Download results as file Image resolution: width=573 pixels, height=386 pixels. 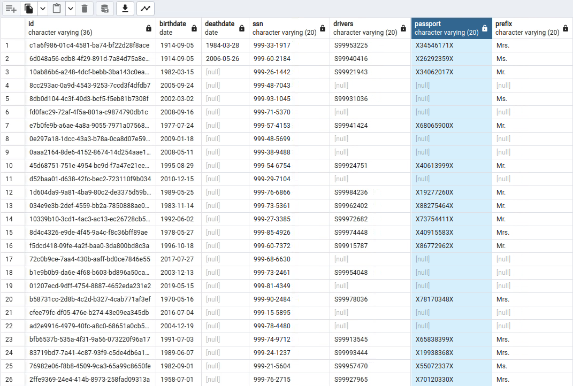125,9
